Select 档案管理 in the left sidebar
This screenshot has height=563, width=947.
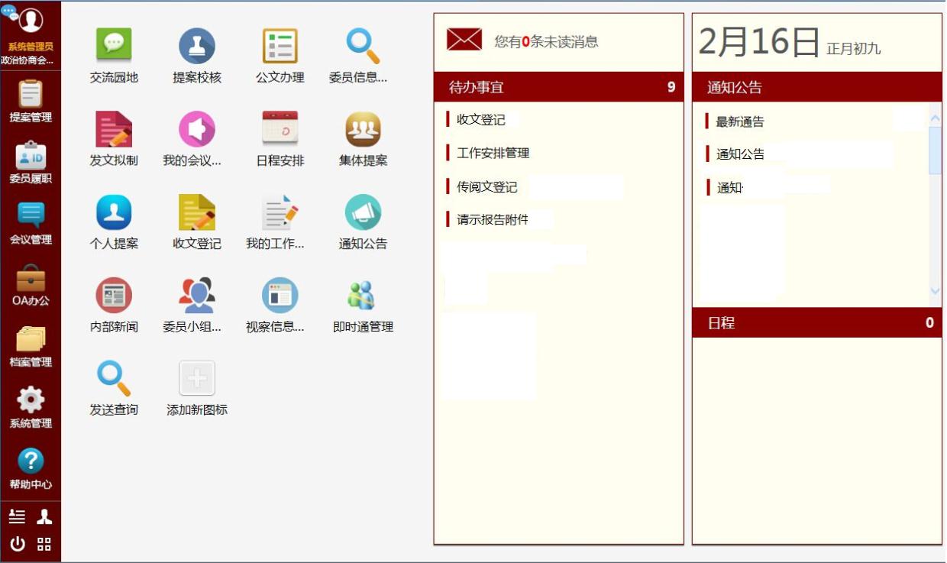[x=31, y=346]
